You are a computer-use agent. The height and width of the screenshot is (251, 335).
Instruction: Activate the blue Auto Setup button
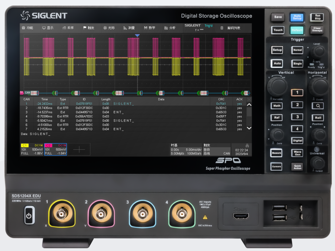tap(297, 17)
